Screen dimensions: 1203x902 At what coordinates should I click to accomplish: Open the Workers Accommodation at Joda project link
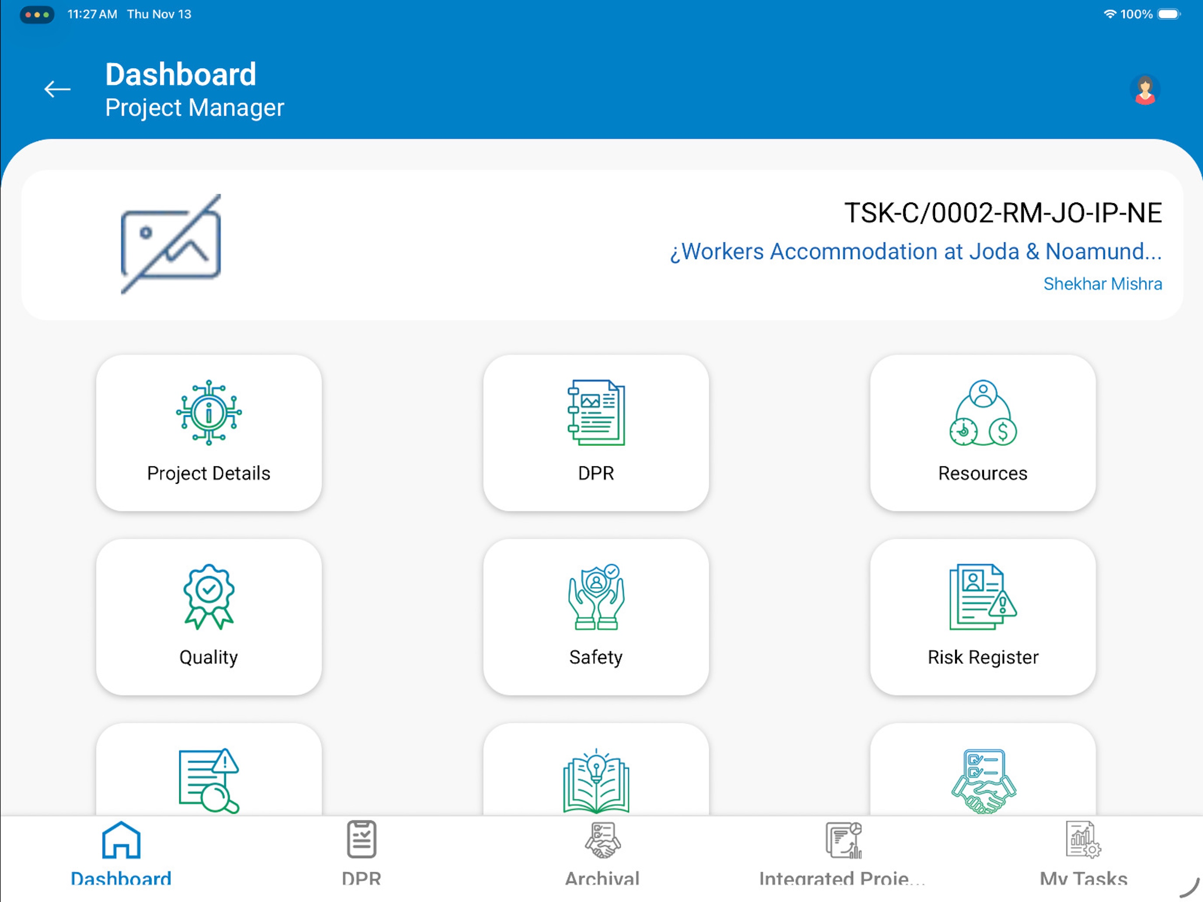pos(916,252)
